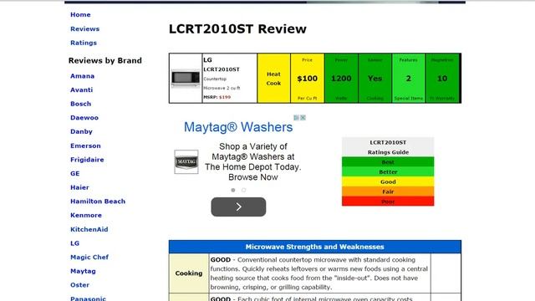Open Magic Chef brand reviews
This screenshot has width=535, height=301.
click(89, 257)
